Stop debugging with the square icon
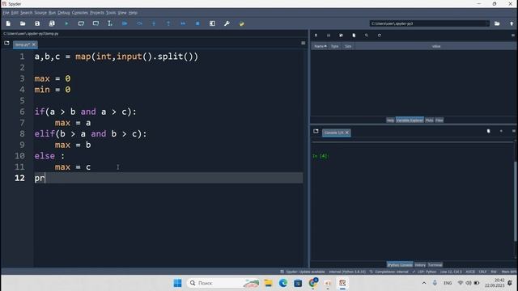Viewport: 518px width, 291px height. coord(197,23)
